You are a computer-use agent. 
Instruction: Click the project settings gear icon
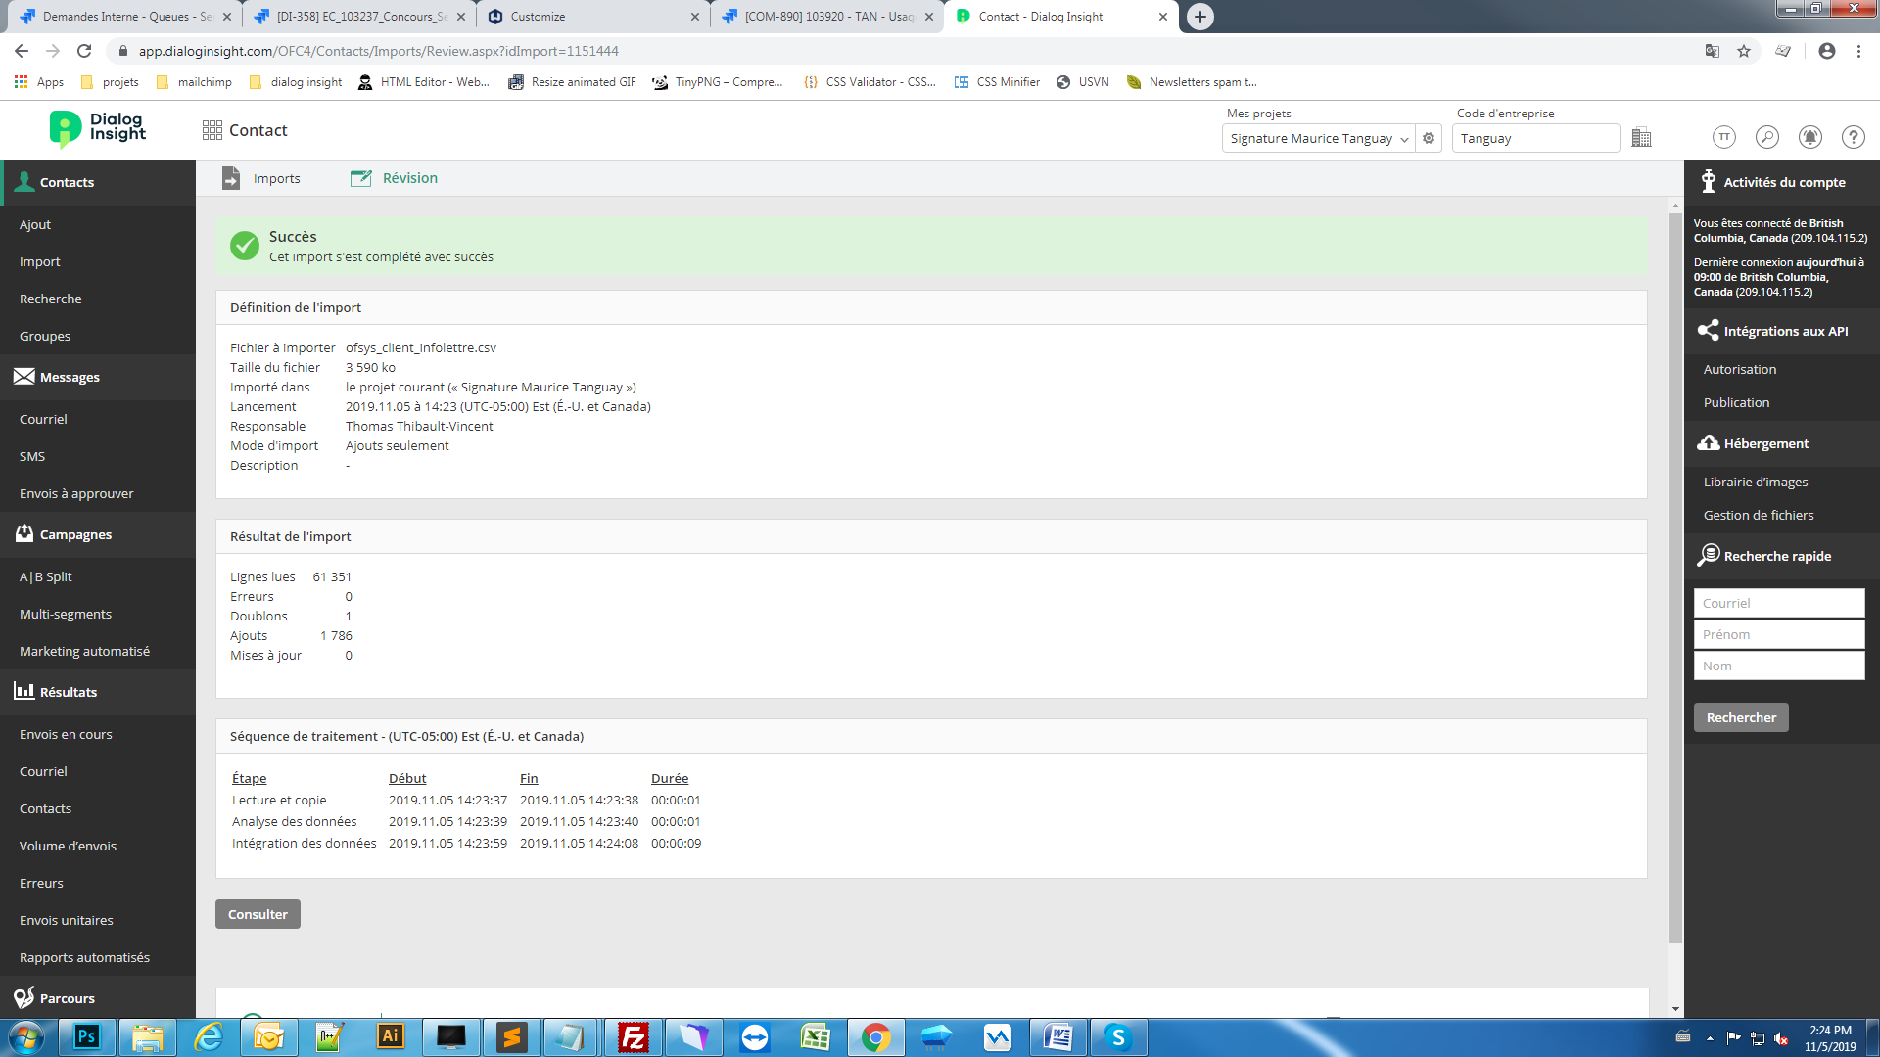click(x=1429, y=138)
